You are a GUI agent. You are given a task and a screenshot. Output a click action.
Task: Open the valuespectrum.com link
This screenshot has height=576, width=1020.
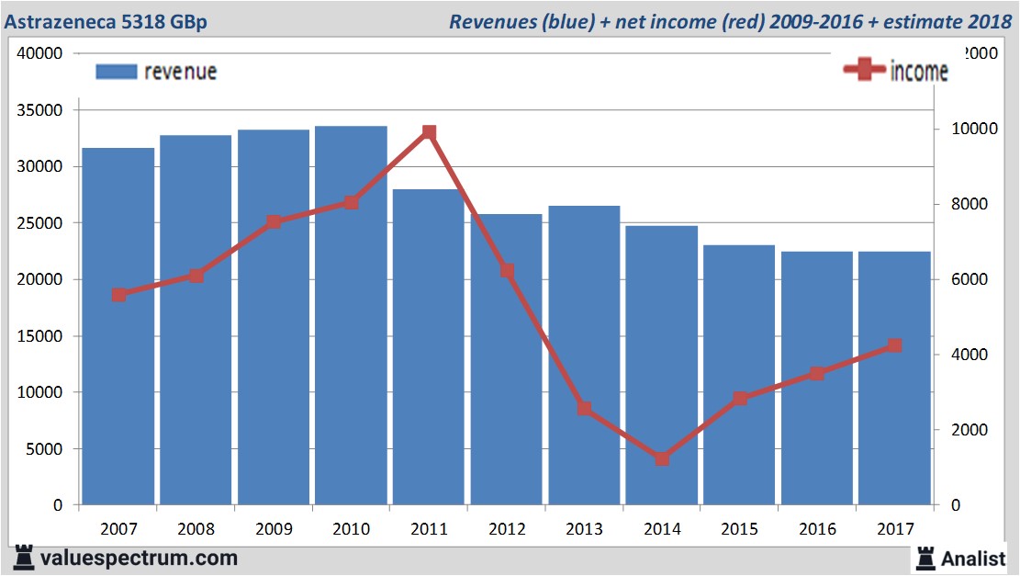pos(139,558)
